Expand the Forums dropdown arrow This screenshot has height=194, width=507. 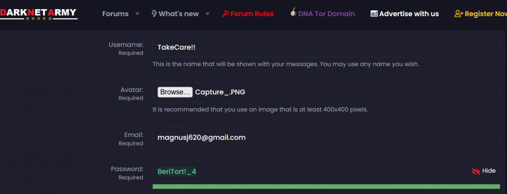137,14
